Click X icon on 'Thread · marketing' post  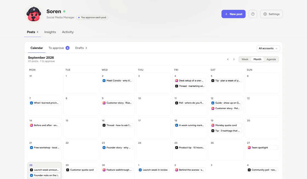177,86
